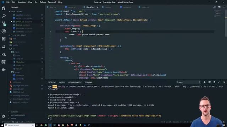This screenshot has height=127, width=227.
Task: Switch to the List.tsx editor tab
Action: [107, 7]
